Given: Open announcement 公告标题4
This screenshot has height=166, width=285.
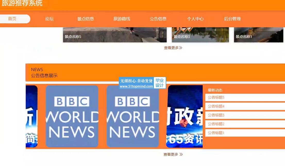Looking at the screenshot, I should point(245,106).
